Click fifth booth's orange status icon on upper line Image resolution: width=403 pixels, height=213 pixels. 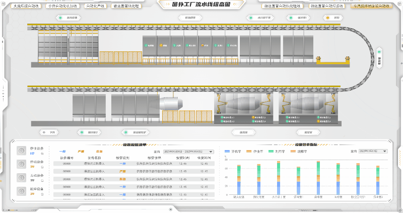click(203, 45)
